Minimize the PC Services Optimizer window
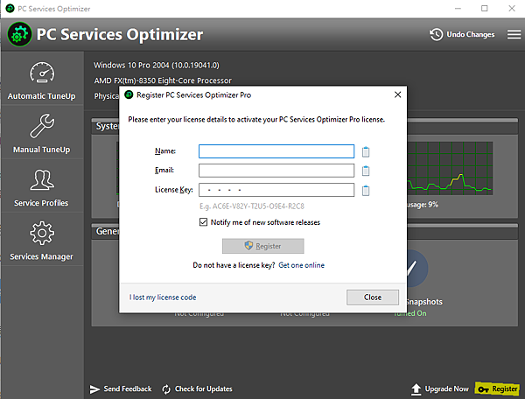 458,9
